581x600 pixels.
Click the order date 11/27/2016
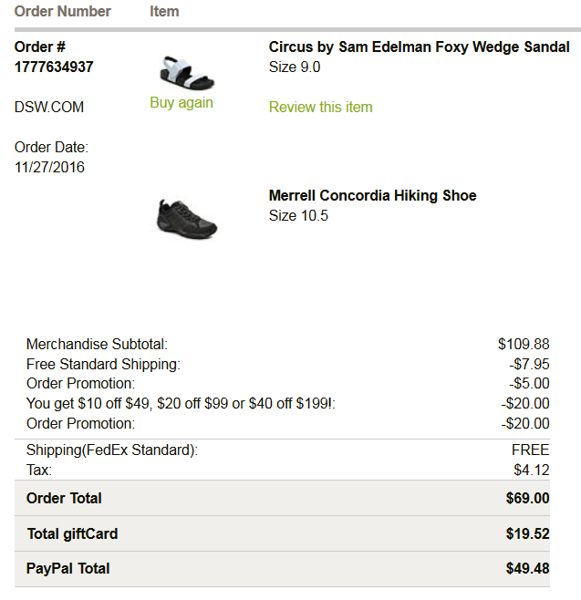click(49, 167)
